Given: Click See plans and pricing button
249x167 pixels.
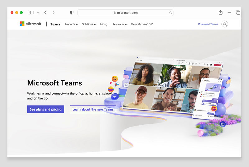Looking at the screenshot, I should 45,109.
